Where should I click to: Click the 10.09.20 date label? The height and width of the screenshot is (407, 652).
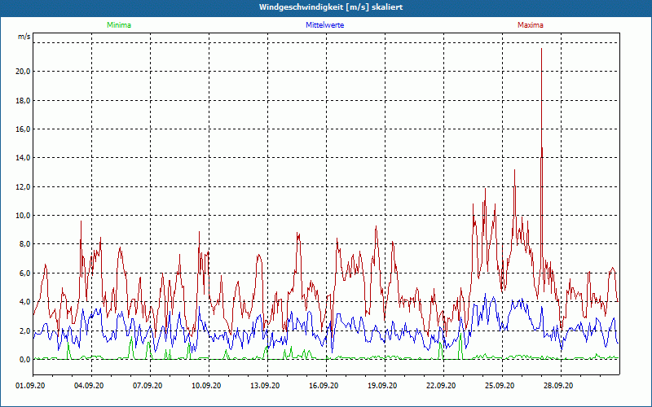(x=206, y=386)
